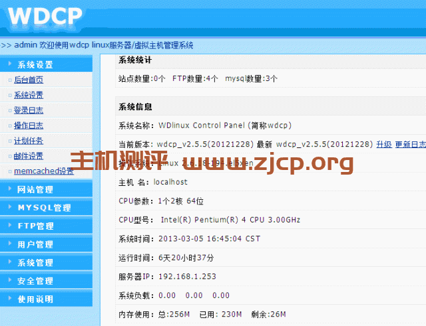Select the 站点数量:0个 text
This screenshot has width=426, height=326.
[142, 79]
